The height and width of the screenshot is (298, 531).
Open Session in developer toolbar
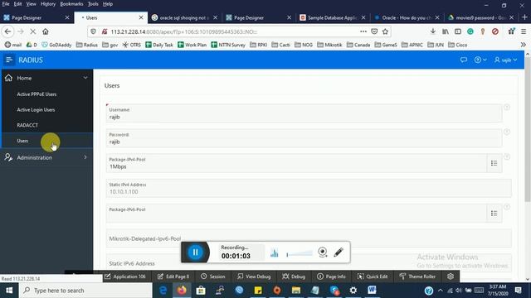pos(213,276)
